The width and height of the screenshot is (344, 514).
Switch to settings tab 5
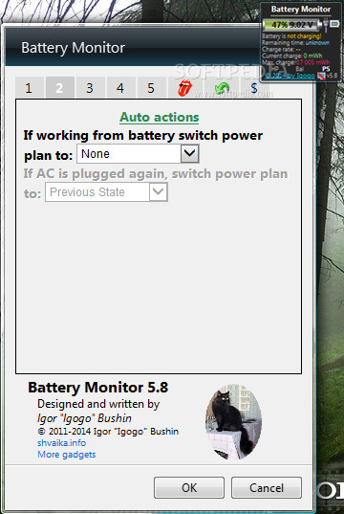click(151, 87)
